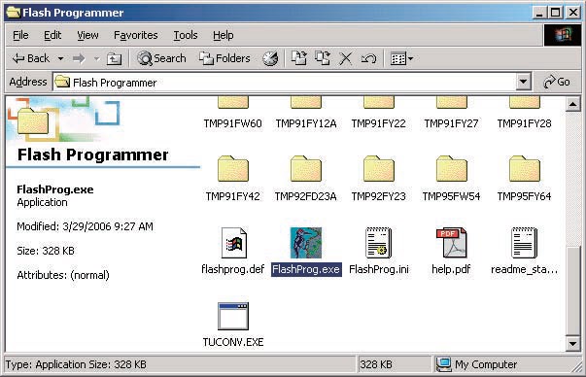Click the TMP92FD23A folder name label

pyautogui.click(x=306, y=196)
